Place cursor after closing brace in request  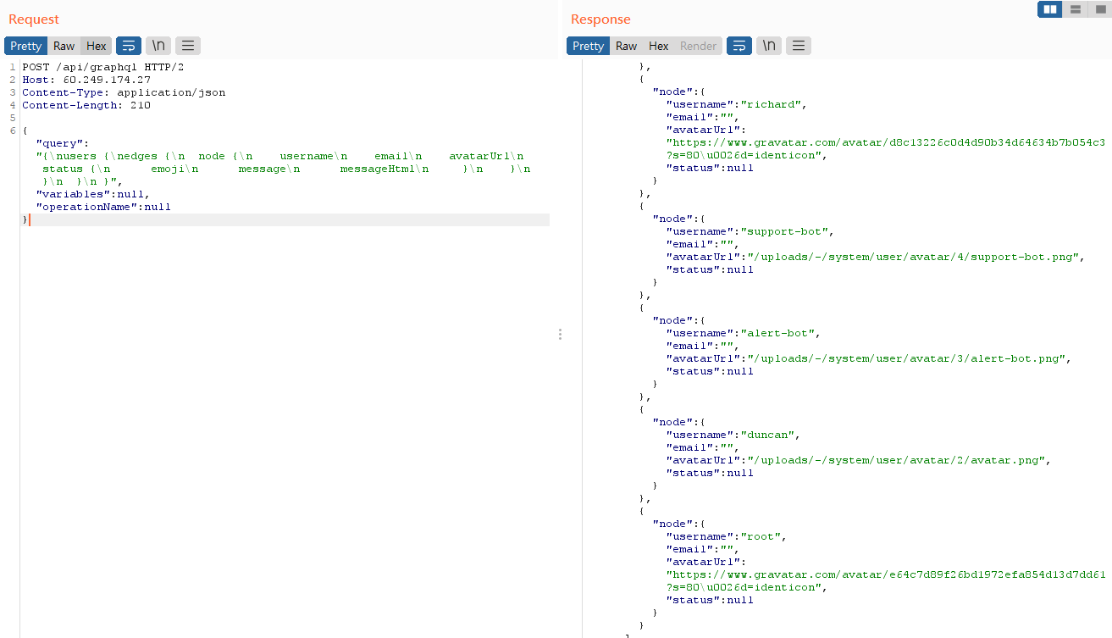tap(30, 219)
